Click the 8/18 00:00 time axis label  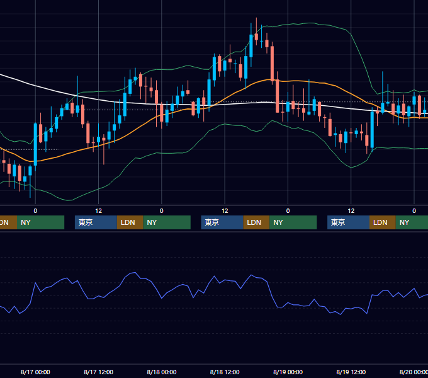click(x=162, y=372)
